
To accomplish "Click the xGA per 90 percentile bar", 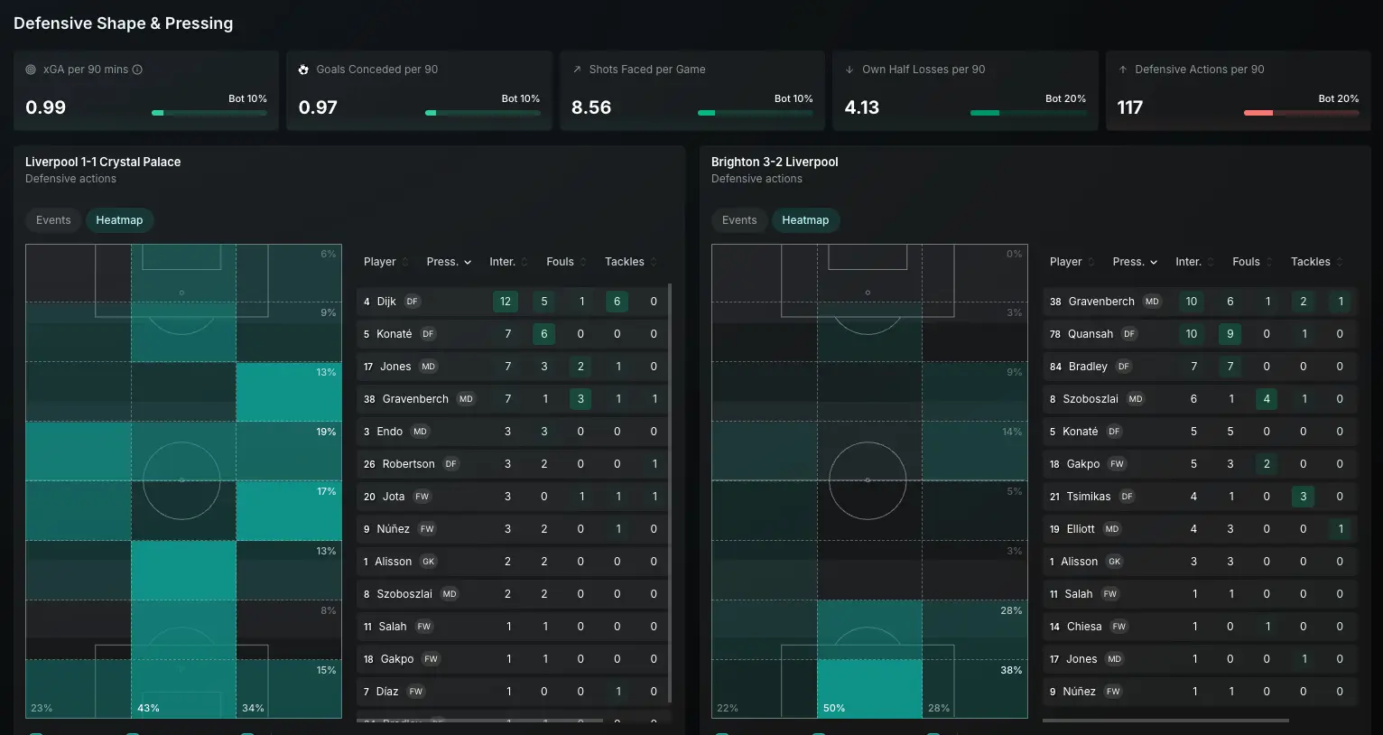I will (x=209, y=113).
